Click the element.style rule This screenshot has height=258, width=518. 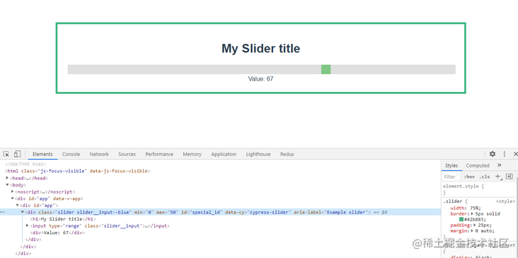point(464,186)
